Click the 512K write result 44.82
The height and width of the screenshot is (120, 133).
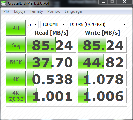102,62
